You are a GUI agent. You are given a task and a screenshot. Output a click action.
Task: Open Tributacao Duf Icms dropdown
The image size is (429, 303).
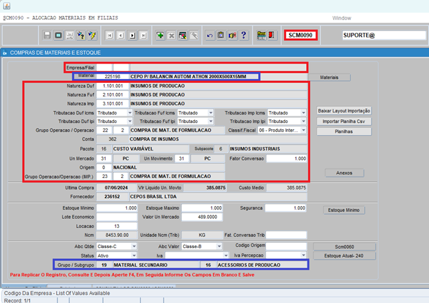coord(130,113)
